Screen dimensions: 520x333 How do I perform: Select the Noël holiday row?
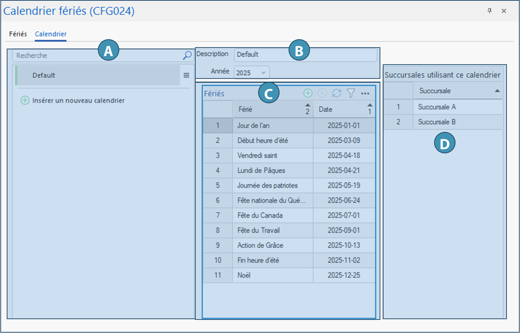[x=272, y=275]
